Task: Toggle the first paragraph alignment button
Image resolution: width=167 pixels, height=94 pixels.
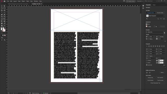Action: pos(147,46)
